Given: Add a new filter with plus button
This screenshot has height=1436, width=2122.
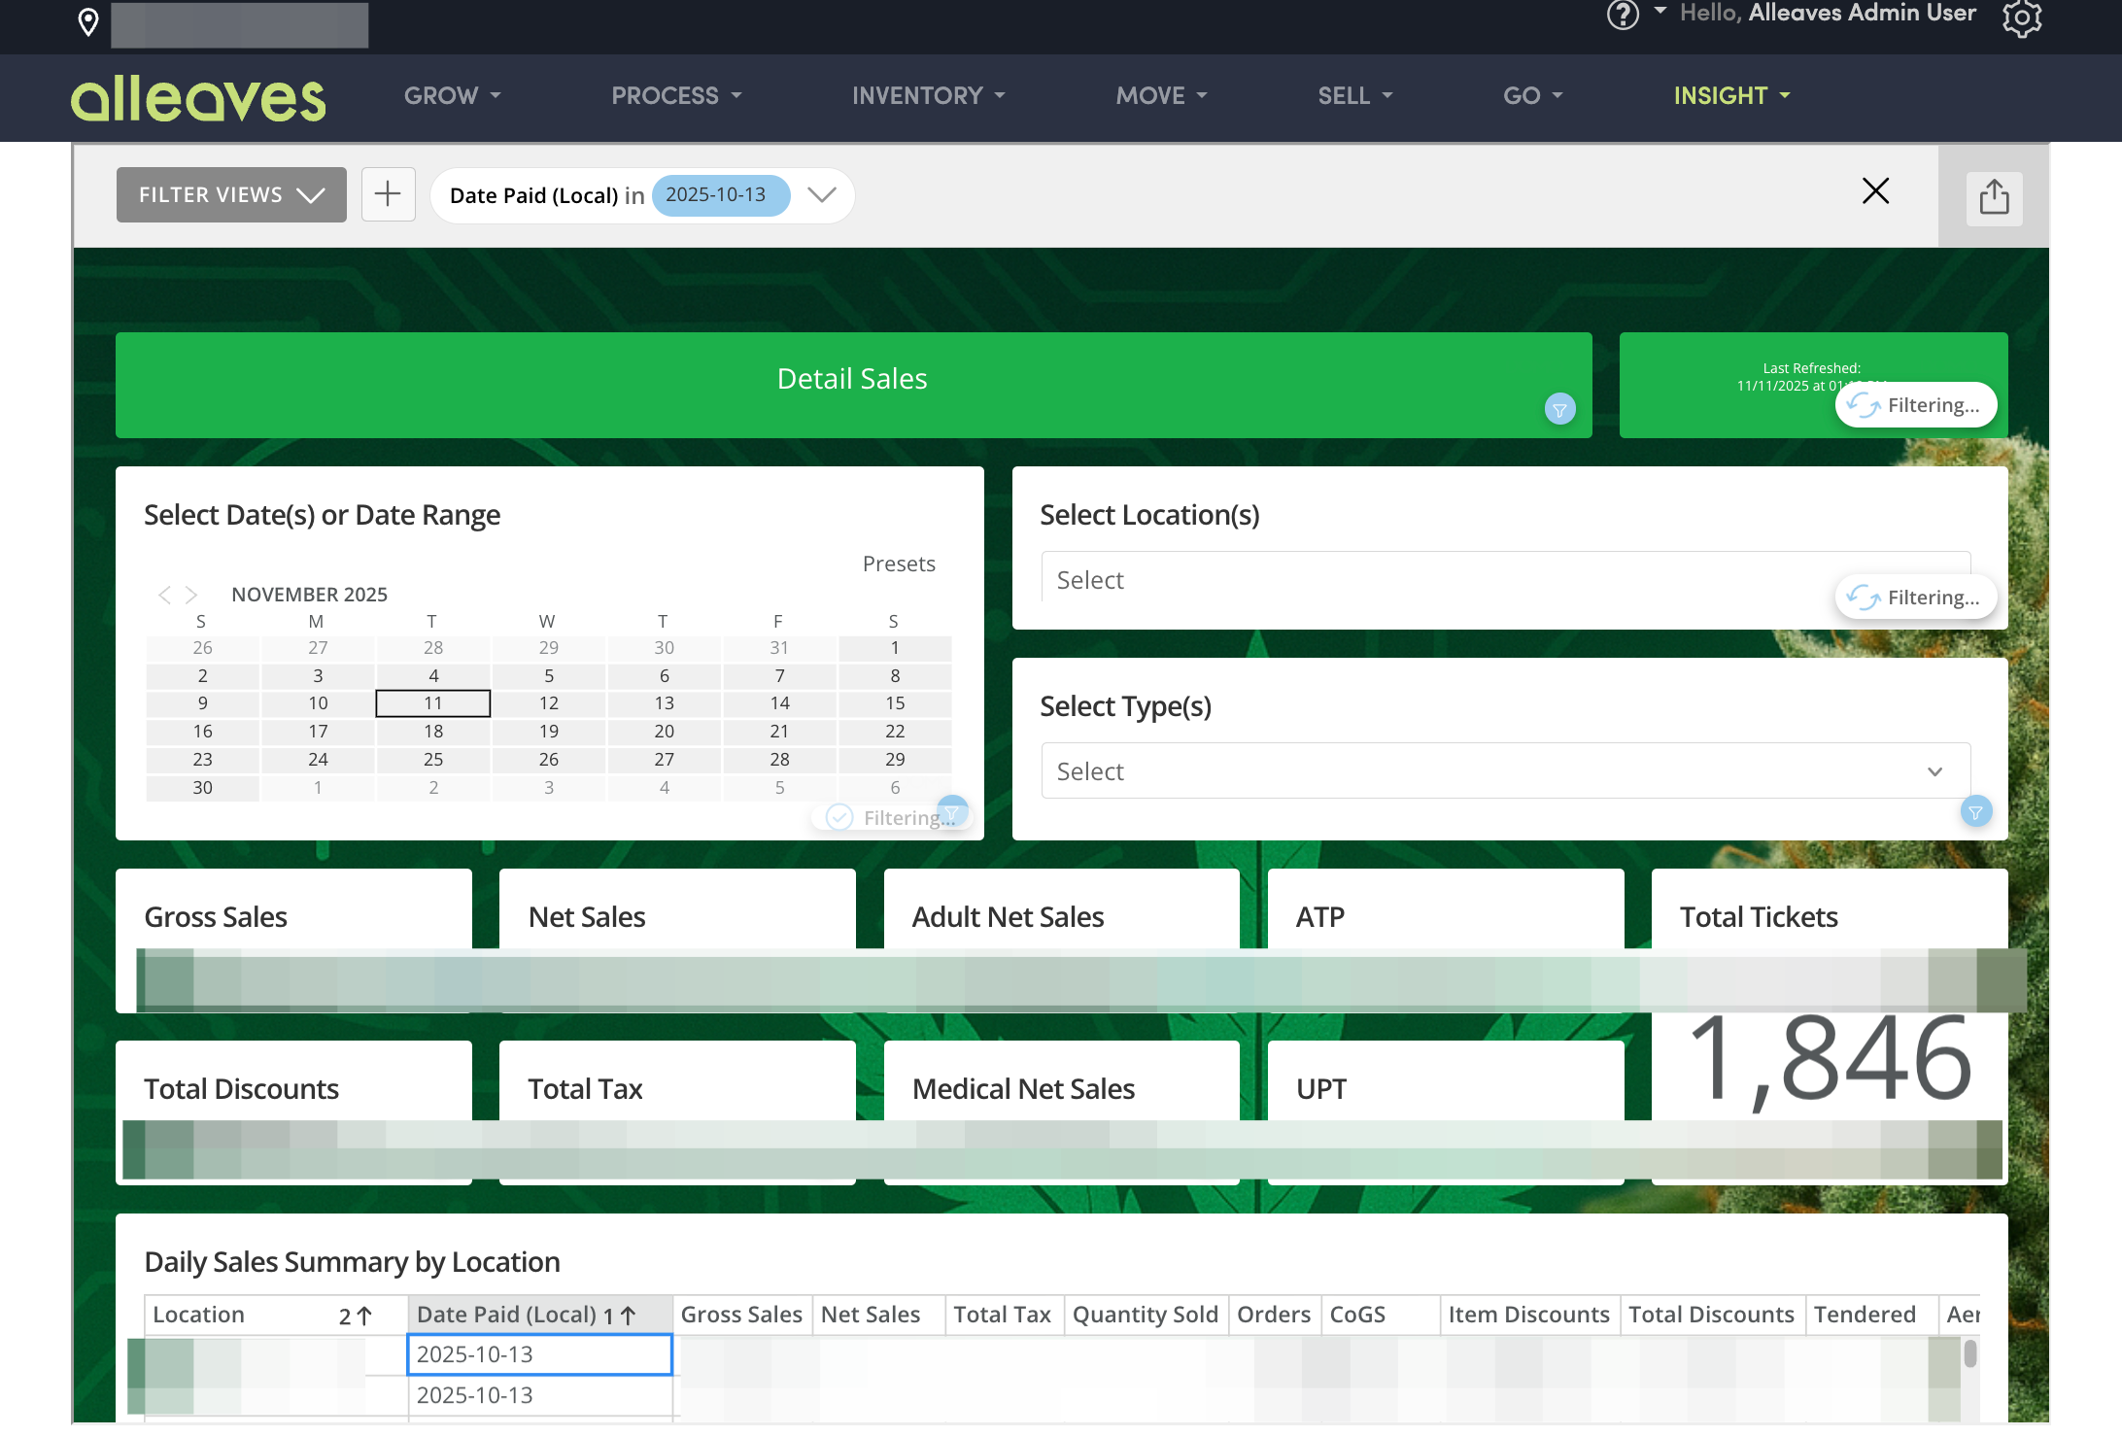Looking at the screenshot, I should 388,194.
